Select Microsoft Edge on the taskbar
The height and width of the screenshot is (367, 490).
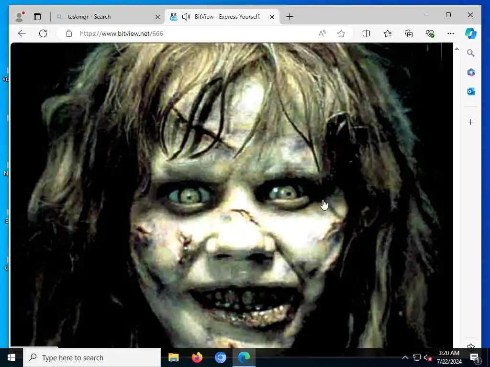point(244,357)
